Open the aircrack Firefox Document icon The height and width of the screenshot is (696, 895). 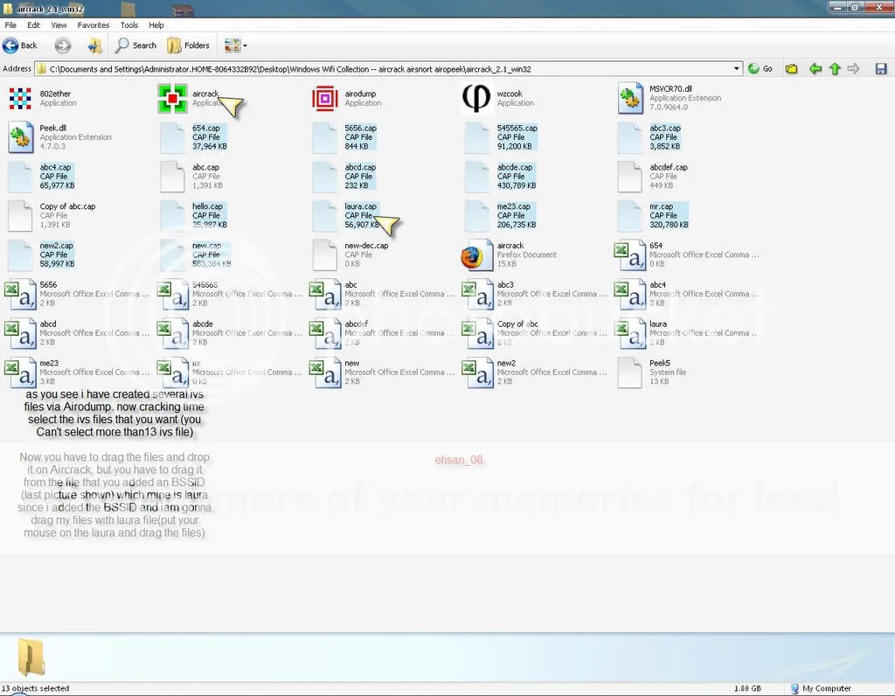click(x=477, y=254)
